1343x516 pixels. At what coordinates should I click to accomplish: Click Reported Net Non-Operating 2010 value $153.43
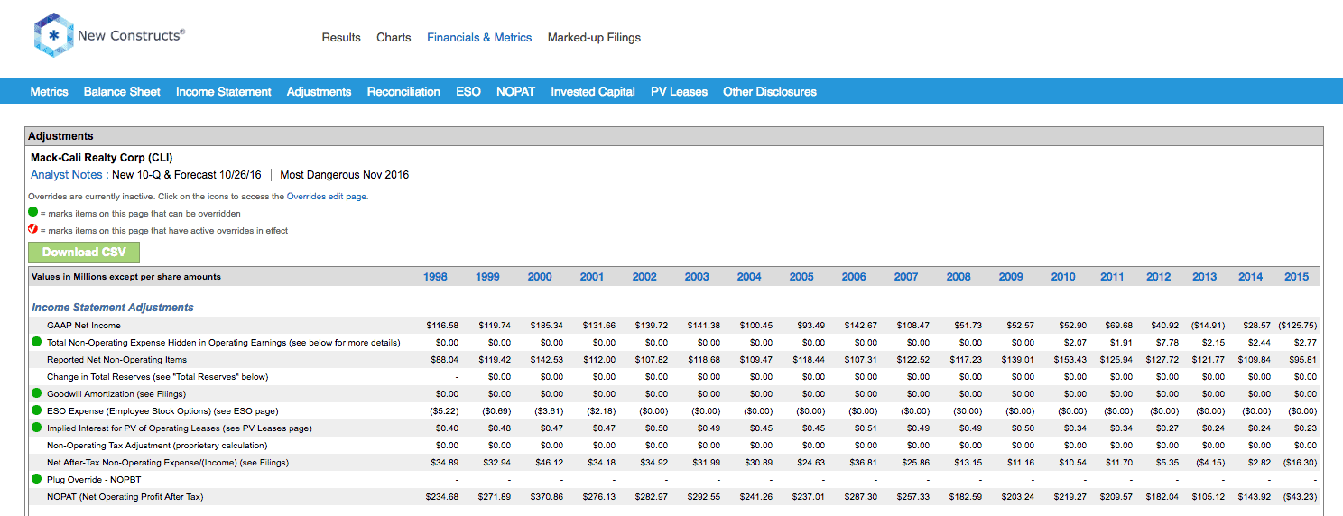pyautogui.click(x=1070, y=359)
